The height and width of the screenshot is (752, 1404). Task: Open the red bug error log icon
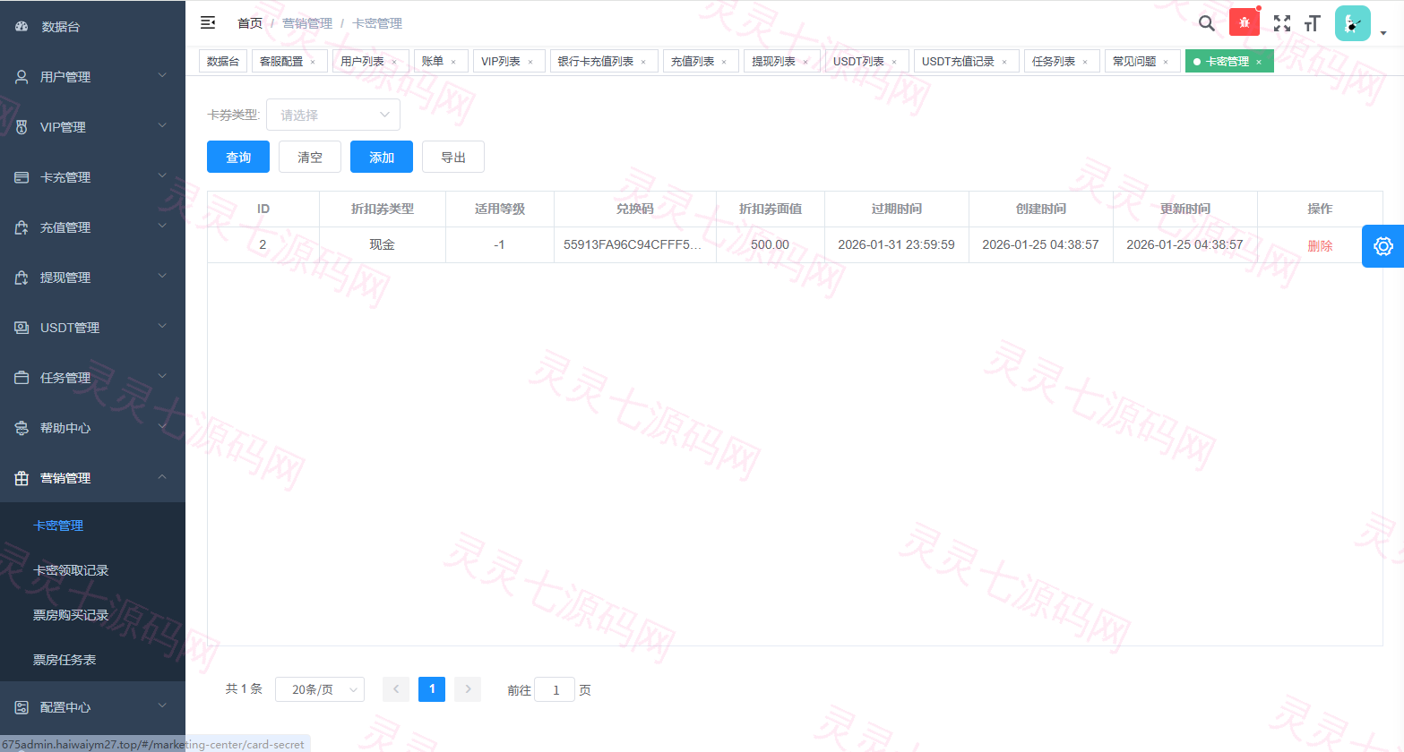tap(1244, 22)
